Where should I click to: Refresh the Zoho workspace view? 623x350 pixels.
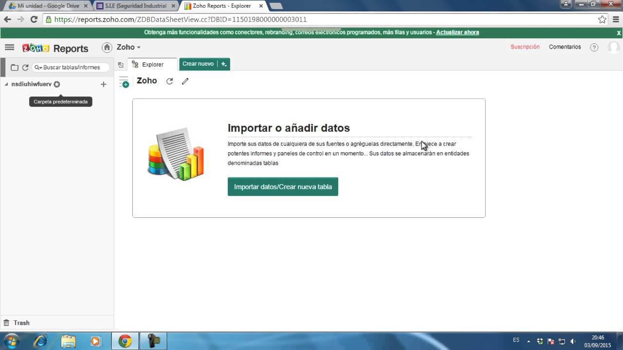coord(169,81)
